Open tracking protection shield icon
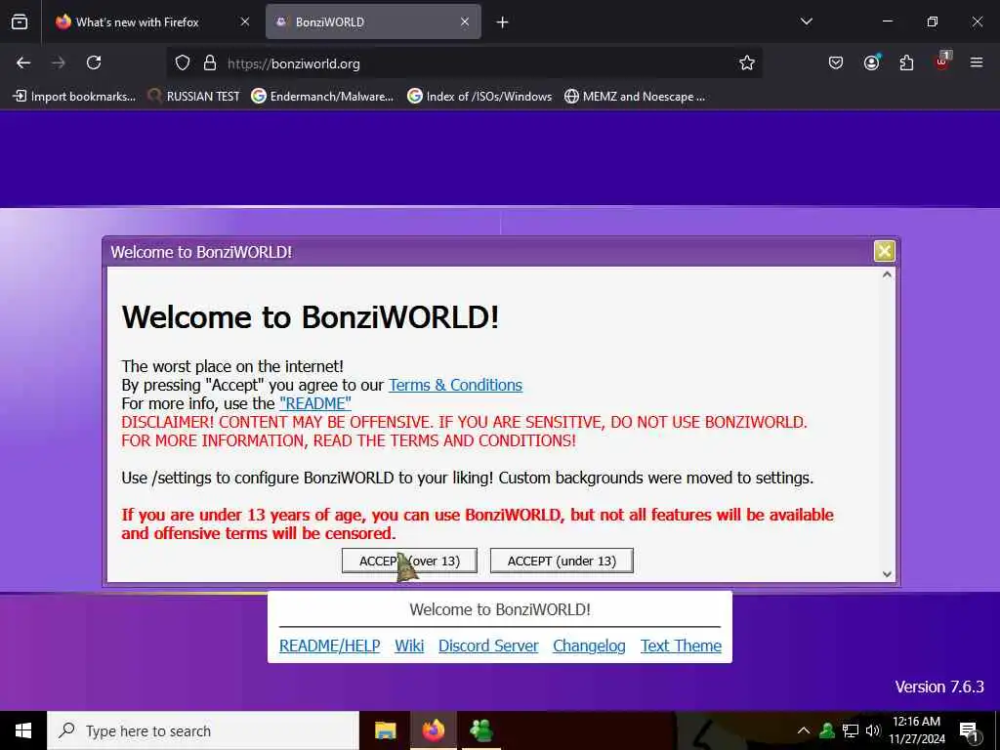Screen dimensions: 1000x750 [x=183, y=63]
